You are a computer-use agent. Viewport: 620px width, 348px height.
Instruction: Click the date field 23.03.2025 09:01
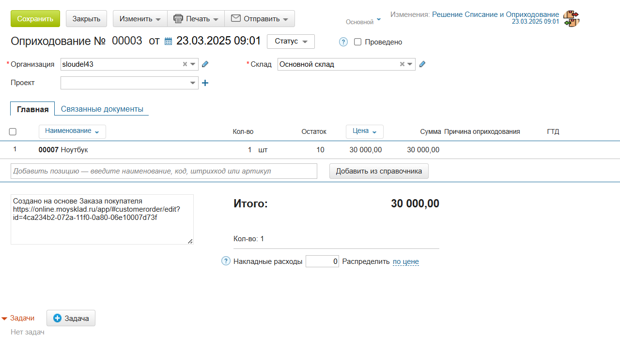click(218, 41)
